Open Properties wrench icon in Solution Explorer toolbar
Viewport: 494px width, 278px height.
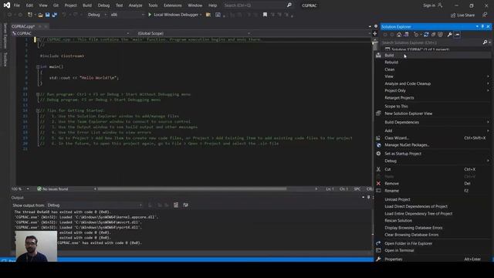pyautogui.click(x=449, y=35)
